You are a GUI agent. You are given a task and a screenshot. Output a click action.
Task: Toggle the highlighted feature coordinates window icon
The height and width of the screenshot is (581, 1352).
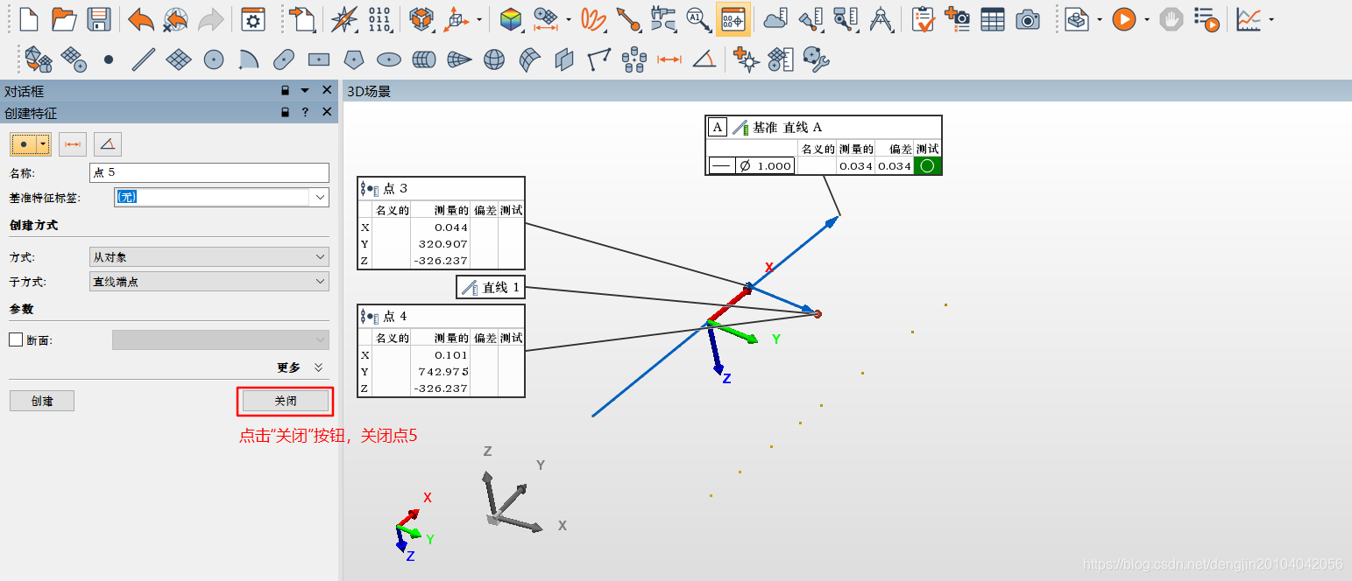(733, 18)
